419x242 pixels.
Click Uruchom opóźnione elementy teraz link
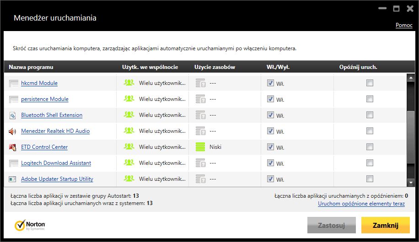(x=361, y=204)
